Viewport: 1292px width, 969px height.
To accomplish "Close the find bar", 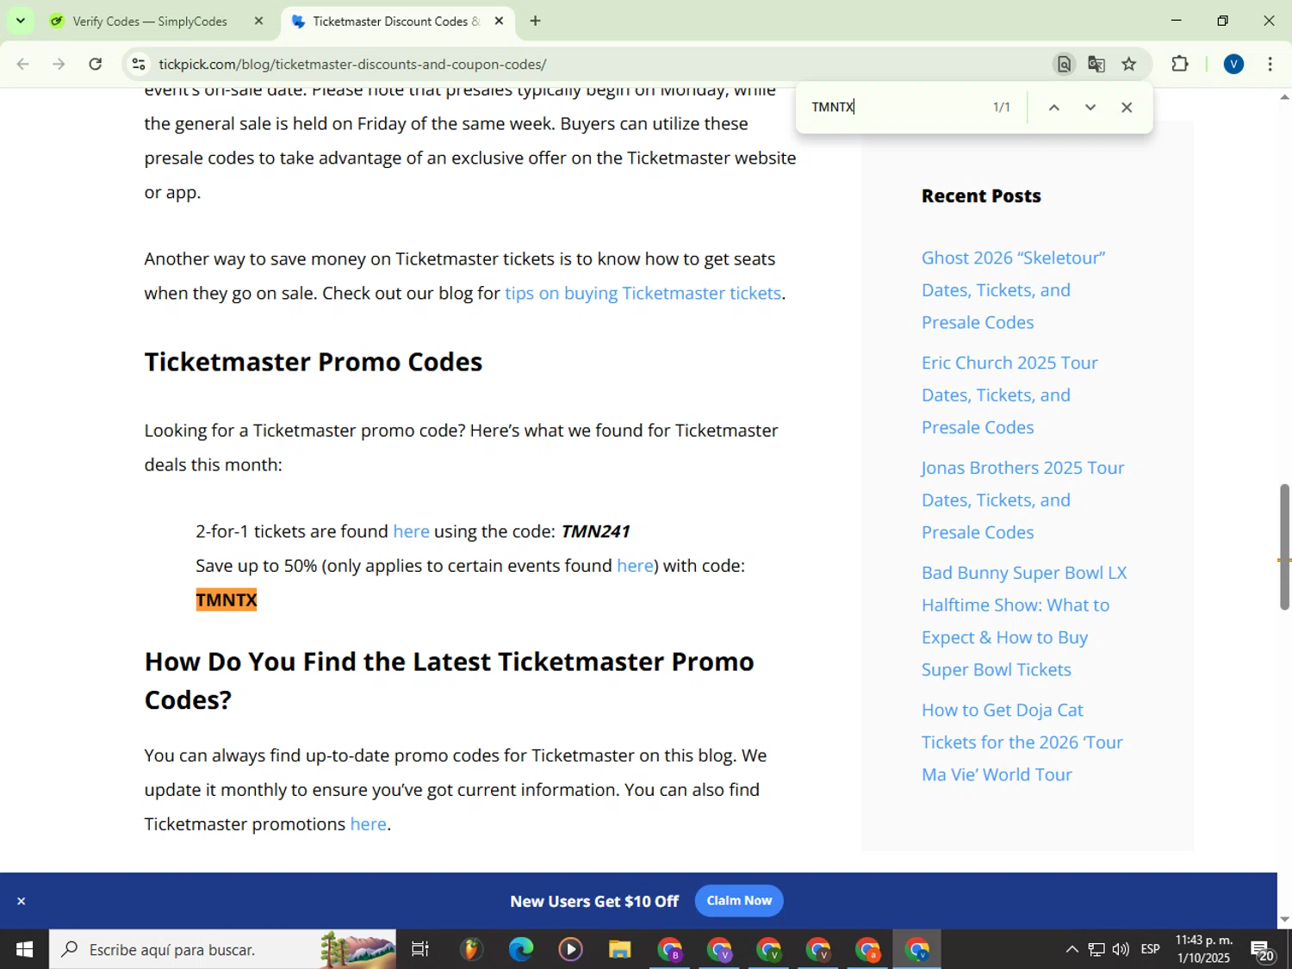I will click(1127, 108).
